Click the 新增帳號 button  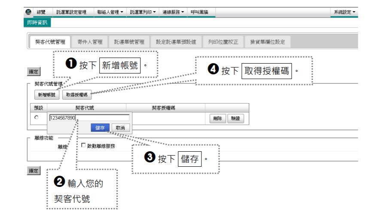pos(47,95)
